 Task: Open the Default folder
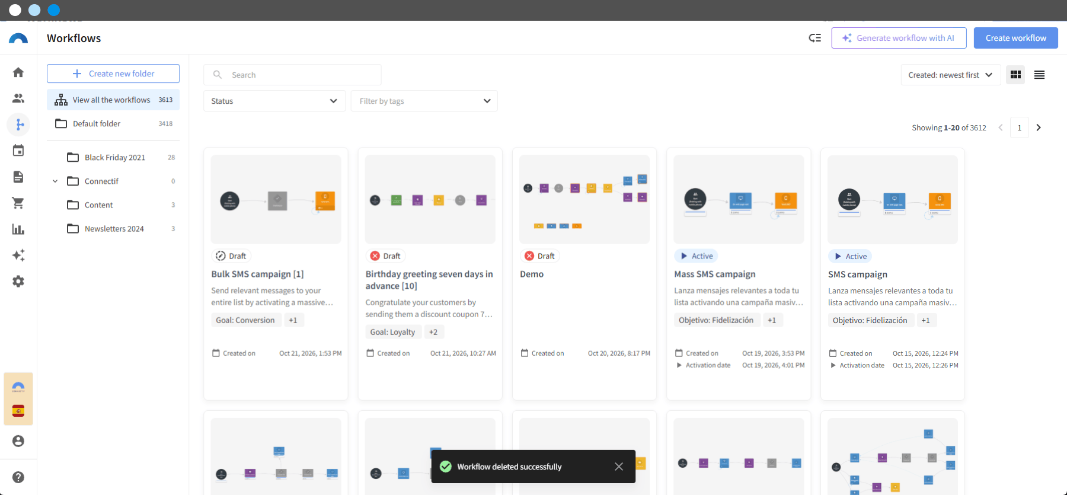point(113,123)
